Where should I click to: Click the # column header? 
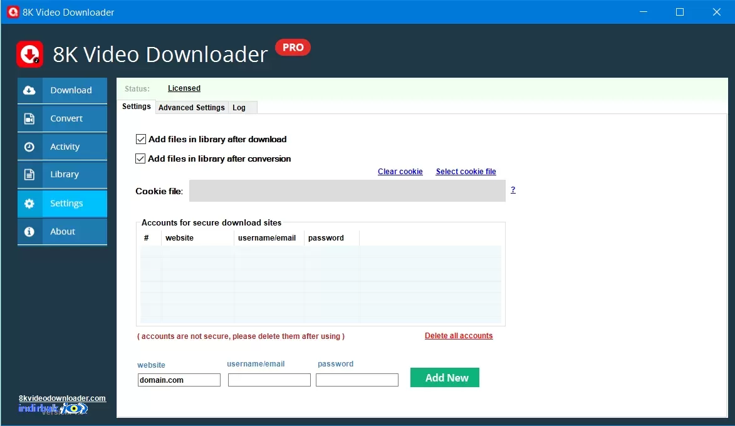coord(151,238)
